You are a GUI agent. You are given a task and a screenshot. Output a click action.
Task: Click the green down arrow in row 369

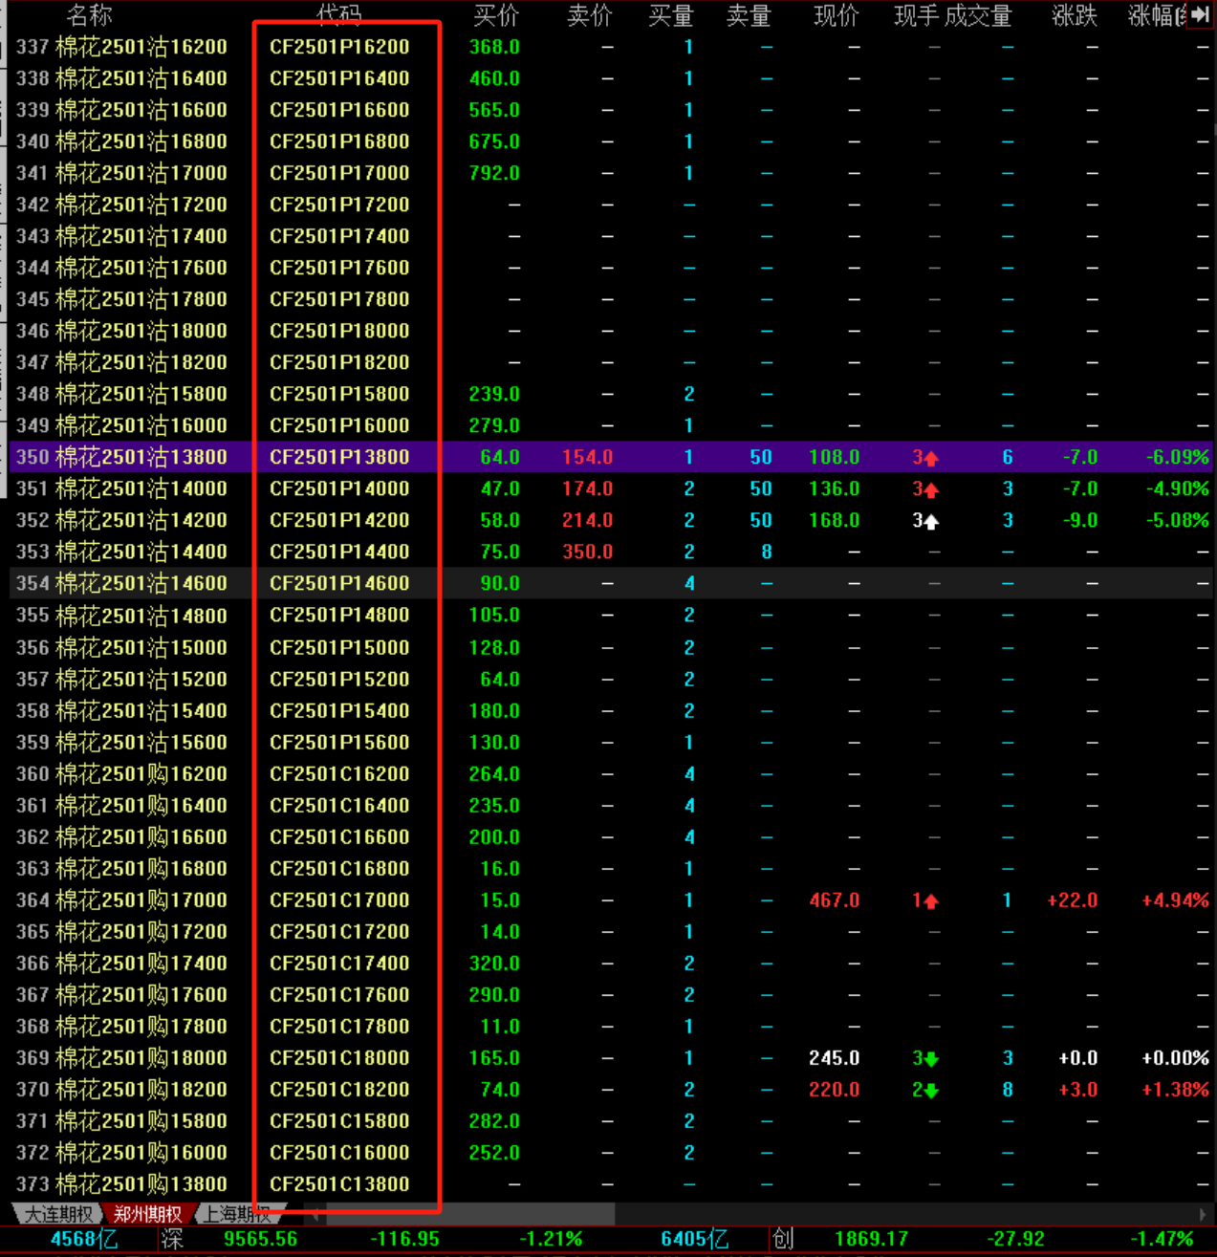coord(931,1059)
